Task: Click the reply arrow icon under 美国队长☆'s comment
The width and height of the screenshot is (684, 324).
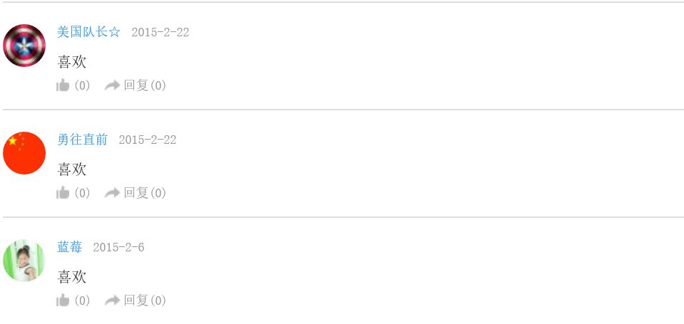Action: click(x=112, y=85)
